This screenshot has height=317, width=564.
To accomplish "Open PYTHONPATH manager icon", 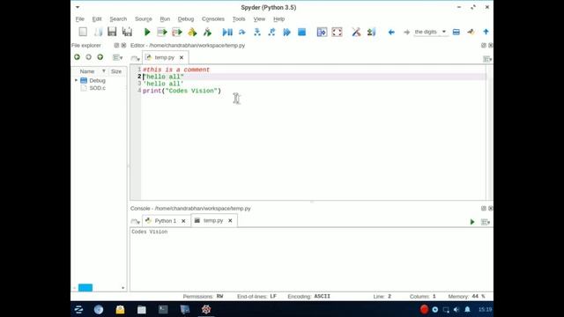I will (372, 32).
